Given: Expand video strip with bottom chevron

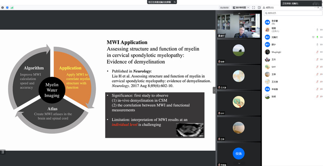Looking at the screenshot, I should click(239, 163).
